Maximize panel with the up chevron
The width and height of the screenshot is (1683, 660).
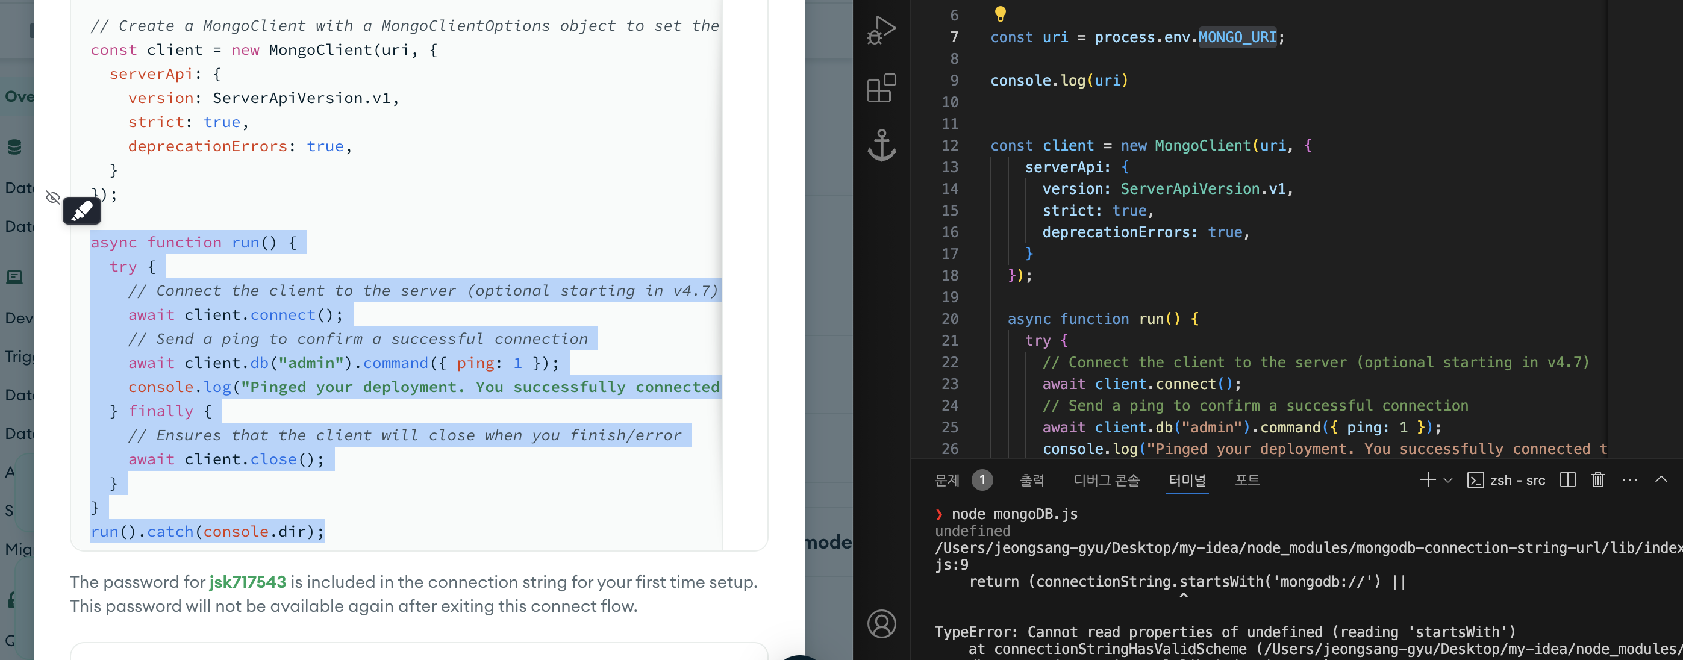[x=1661, y=479]
